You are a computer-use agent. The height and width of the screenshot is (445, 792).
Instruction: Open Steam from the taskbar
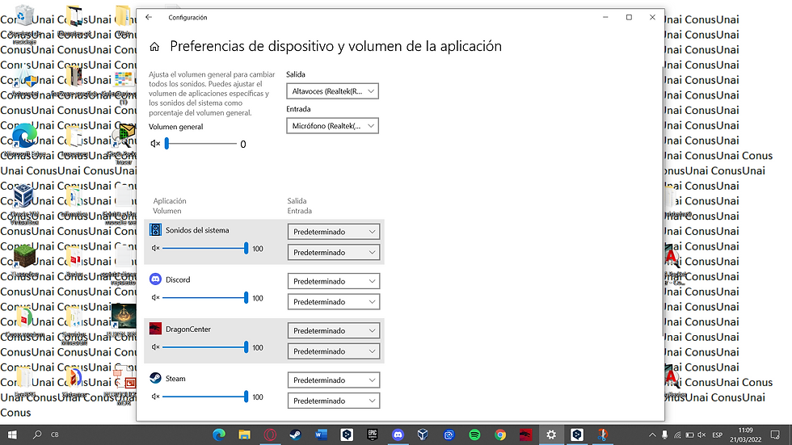(x=296, y=435)
